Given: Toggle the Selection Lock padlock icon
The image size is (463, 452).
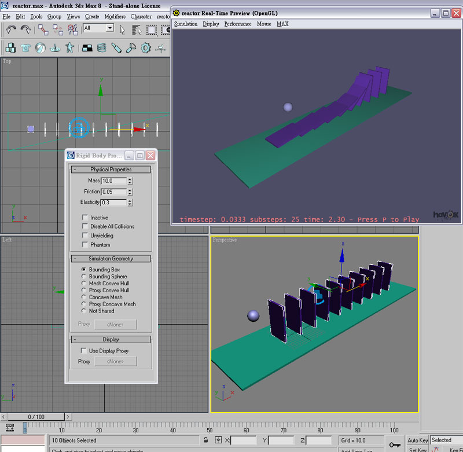Looking at the screenshot, I should (x=206, y=440).
